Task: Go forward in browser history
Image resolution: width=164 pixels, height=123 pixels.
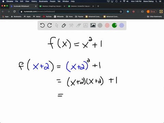Action: point(9,12)
